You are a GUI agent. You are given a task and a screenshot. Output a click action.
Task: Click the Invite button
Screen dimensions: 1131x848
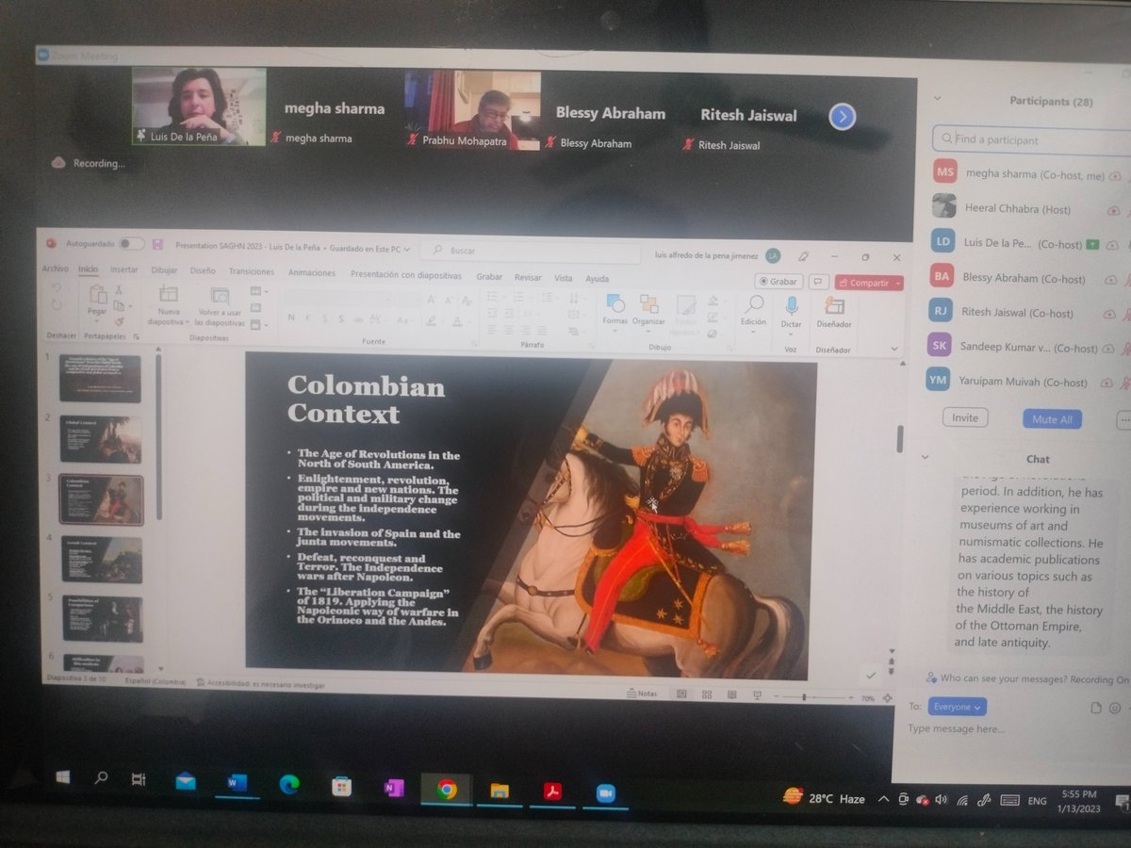pos(964,416)
